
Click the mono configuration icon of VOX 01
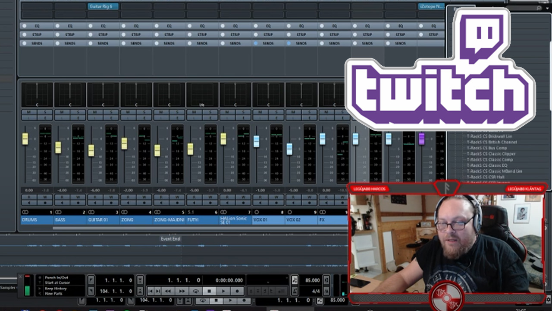click(257, 212)
